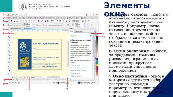Click the page width spinner arrows

tap(34, 24)
